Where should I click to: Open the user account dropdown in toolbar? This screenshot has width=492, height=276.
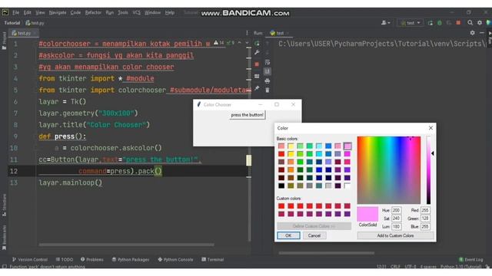[386, 23]
